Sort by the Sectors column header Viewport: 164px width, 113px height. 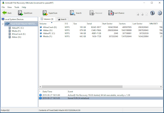click(x=125, y=24)
